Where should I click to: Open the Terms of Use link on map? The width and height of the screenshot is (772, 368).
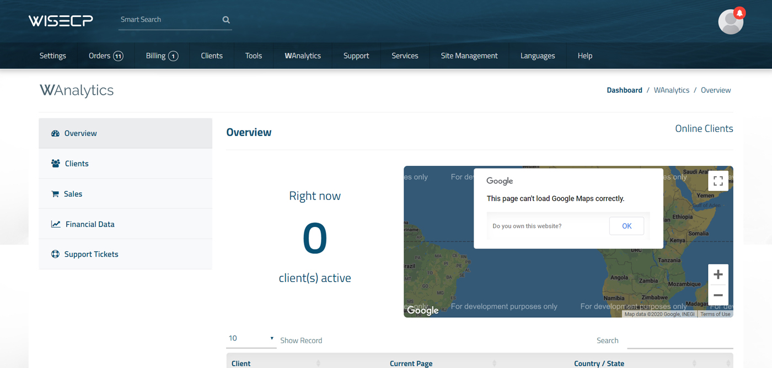coord(716,314)
